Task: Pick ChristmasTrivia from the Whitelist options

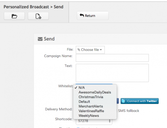Action: click(91, 97)
